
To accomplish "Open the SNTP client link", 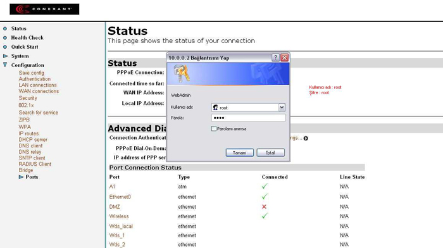I will [x=32, y=158].
